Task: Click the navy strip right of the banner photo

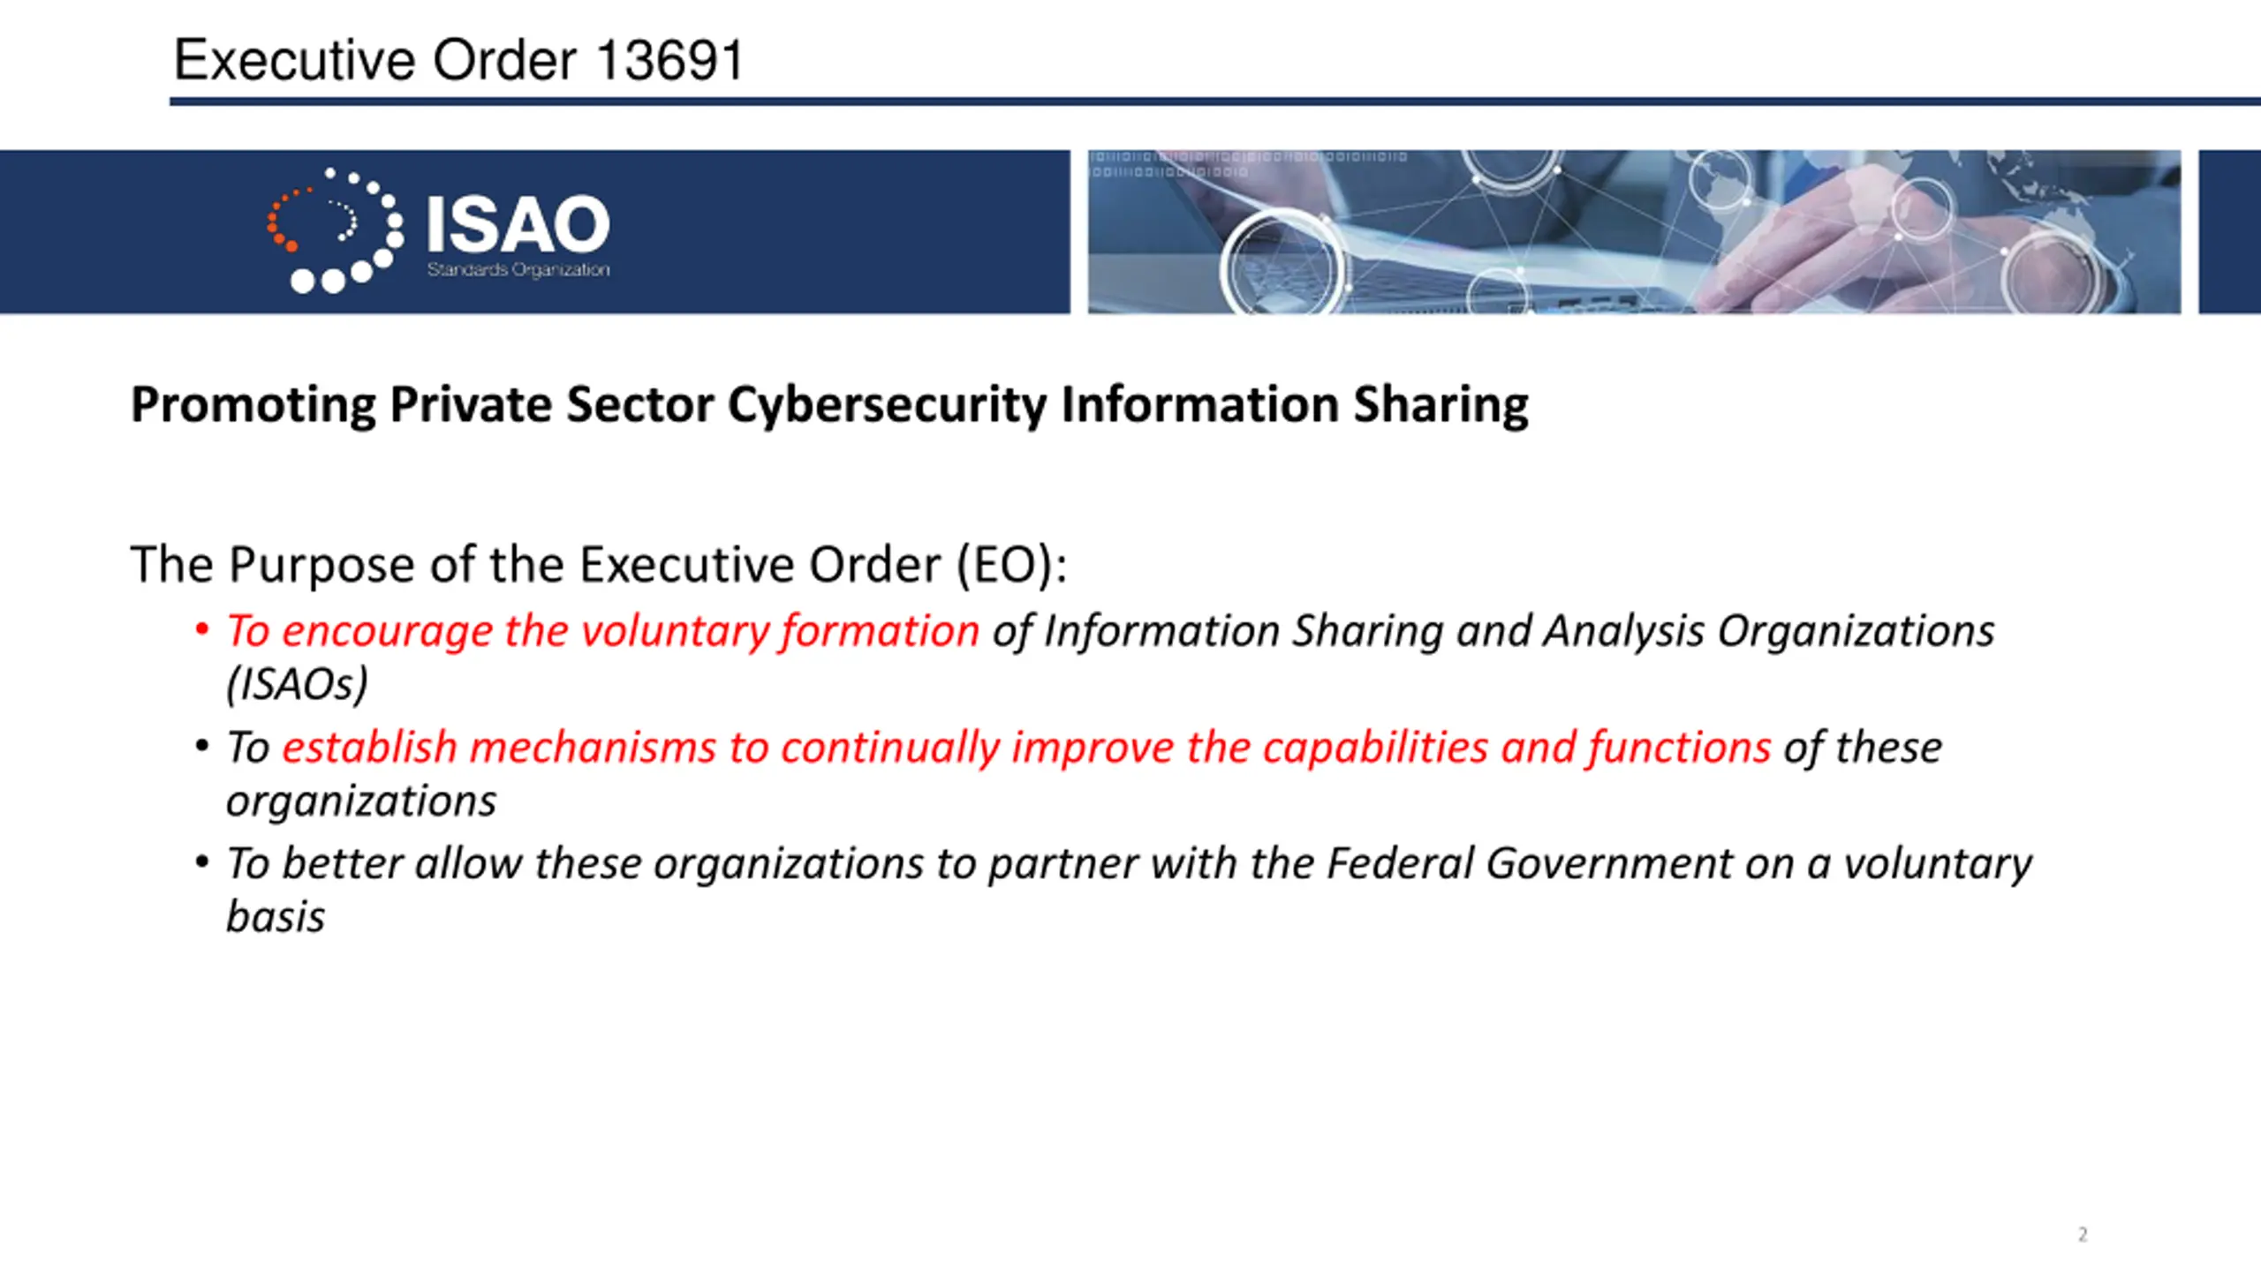Action: 2229,232
